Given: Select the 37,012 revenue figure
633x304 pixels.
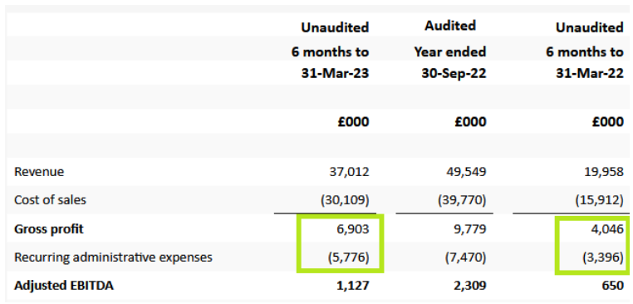Looking at the screenshot, I should [x=349, y=172].
